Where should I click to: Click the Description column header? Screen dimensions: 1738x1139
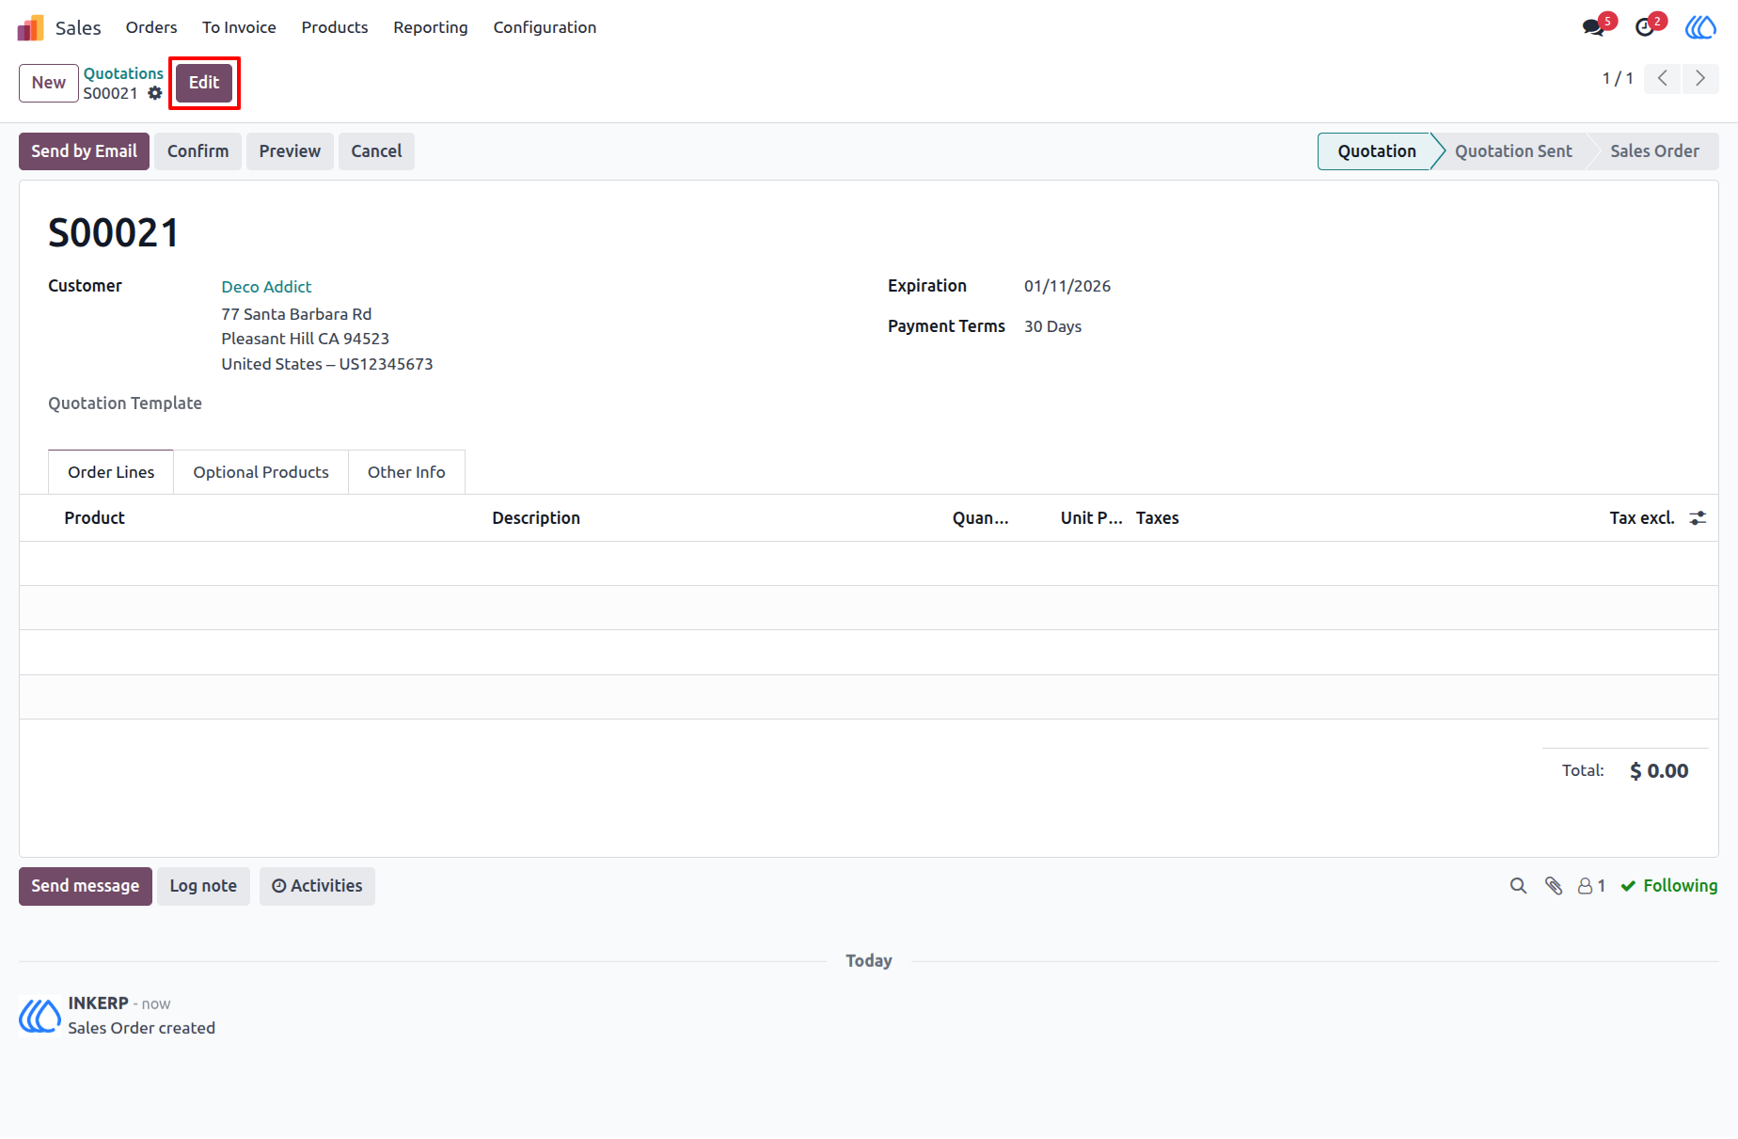coord(536,518)
